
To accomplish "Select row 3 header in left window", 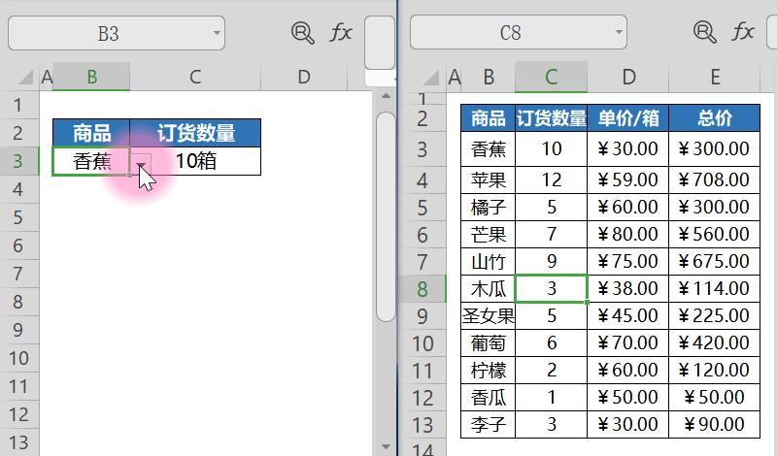I will click(18, 161).
